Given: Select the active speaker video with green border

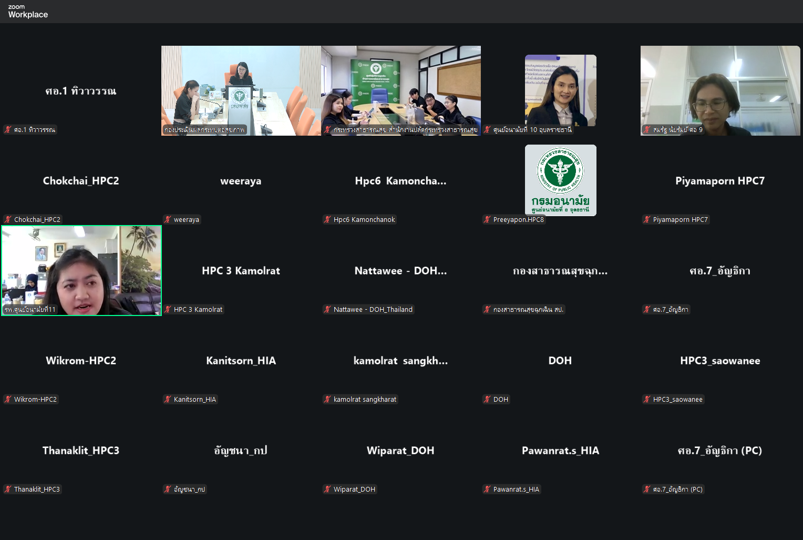Looking at the screenshot, I should (x=81, y=270).
